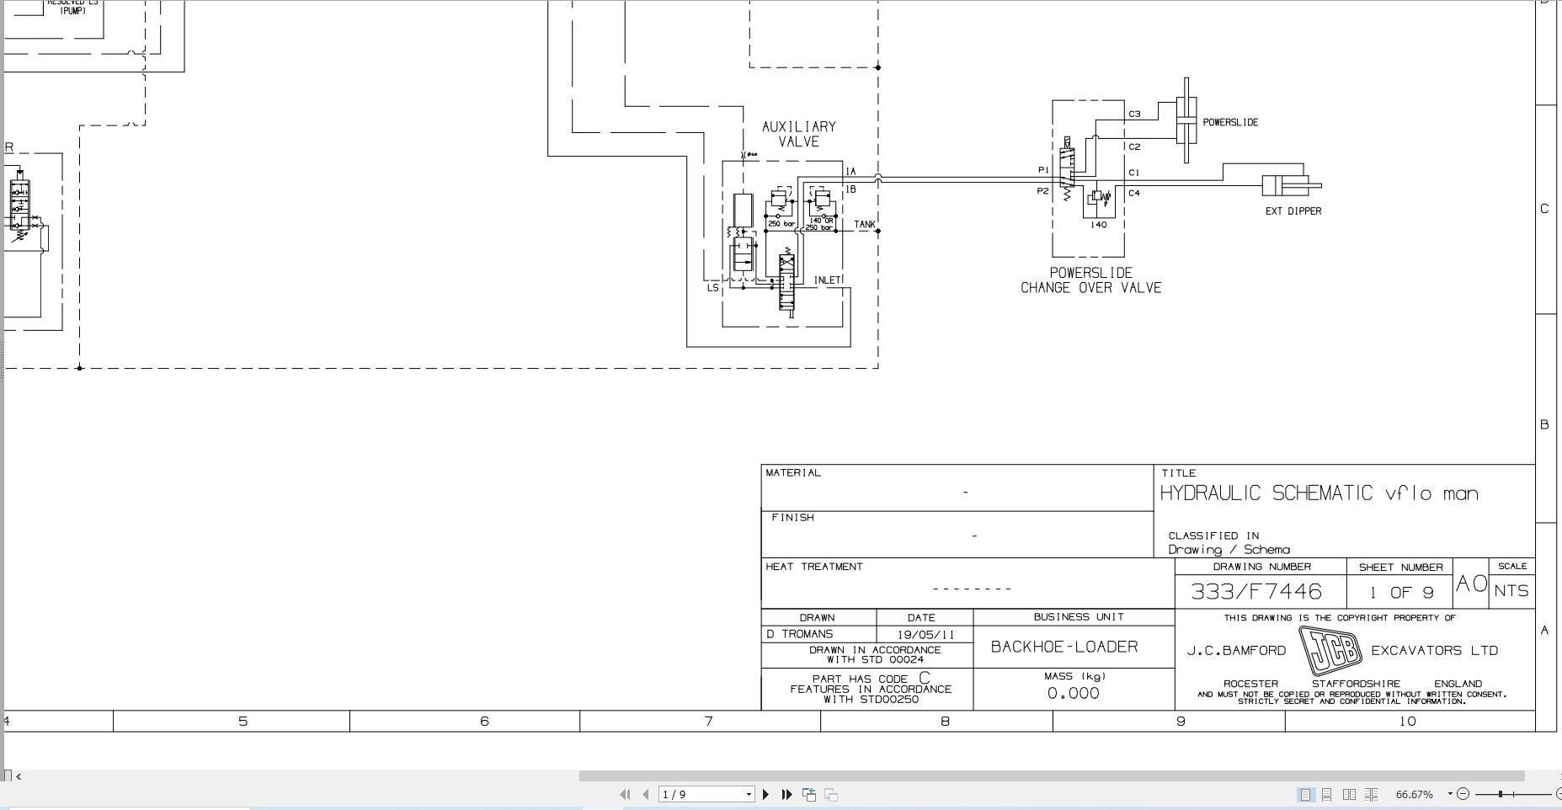The height and width of the screenshot is (810, 1562).
Task: Click the NTS scale value
Action: pos(1511,591)
